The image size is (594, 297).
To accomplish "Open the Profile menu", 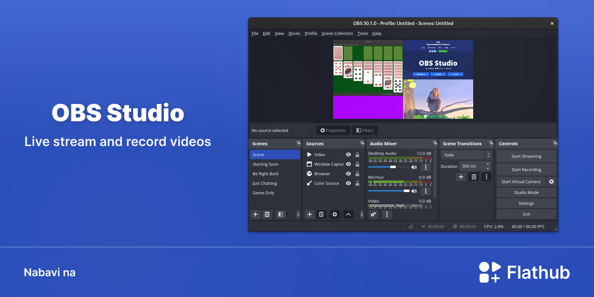I will [x=311, y=34].
